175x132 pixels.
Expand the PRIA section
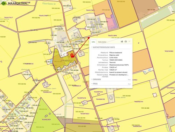click(94, 84)
